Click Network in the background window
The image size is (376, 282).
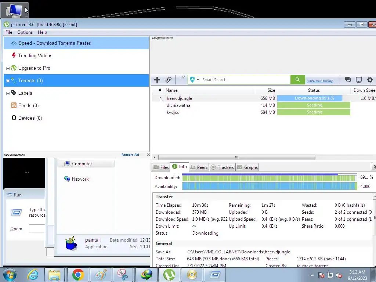(x=76, y=179)
